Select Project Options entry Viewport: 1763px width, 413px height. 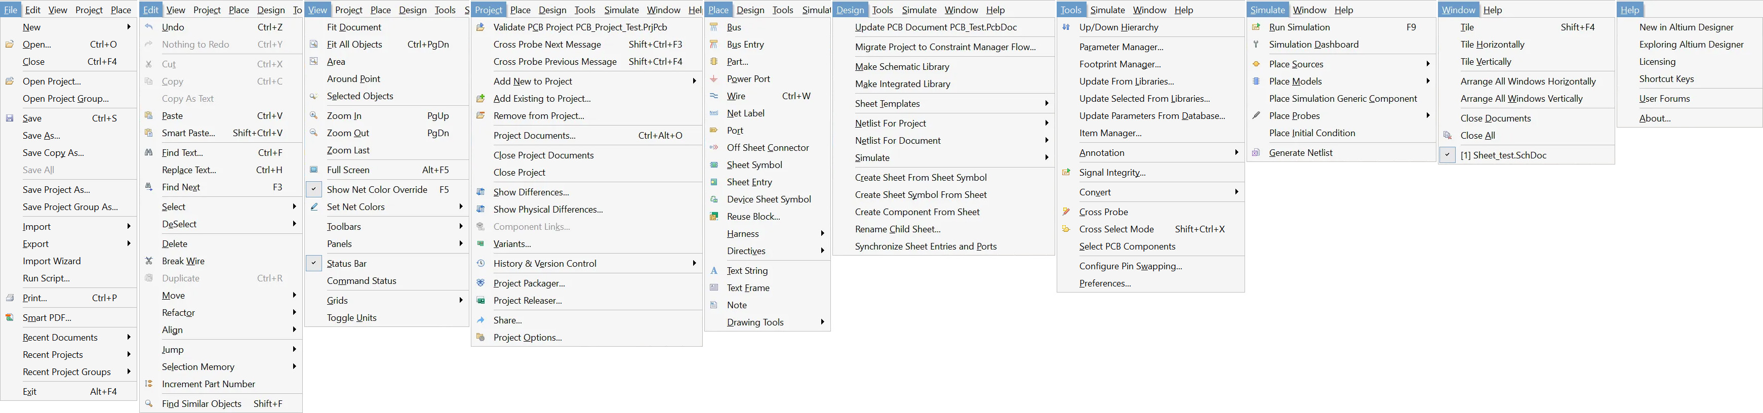click(528, 338)
